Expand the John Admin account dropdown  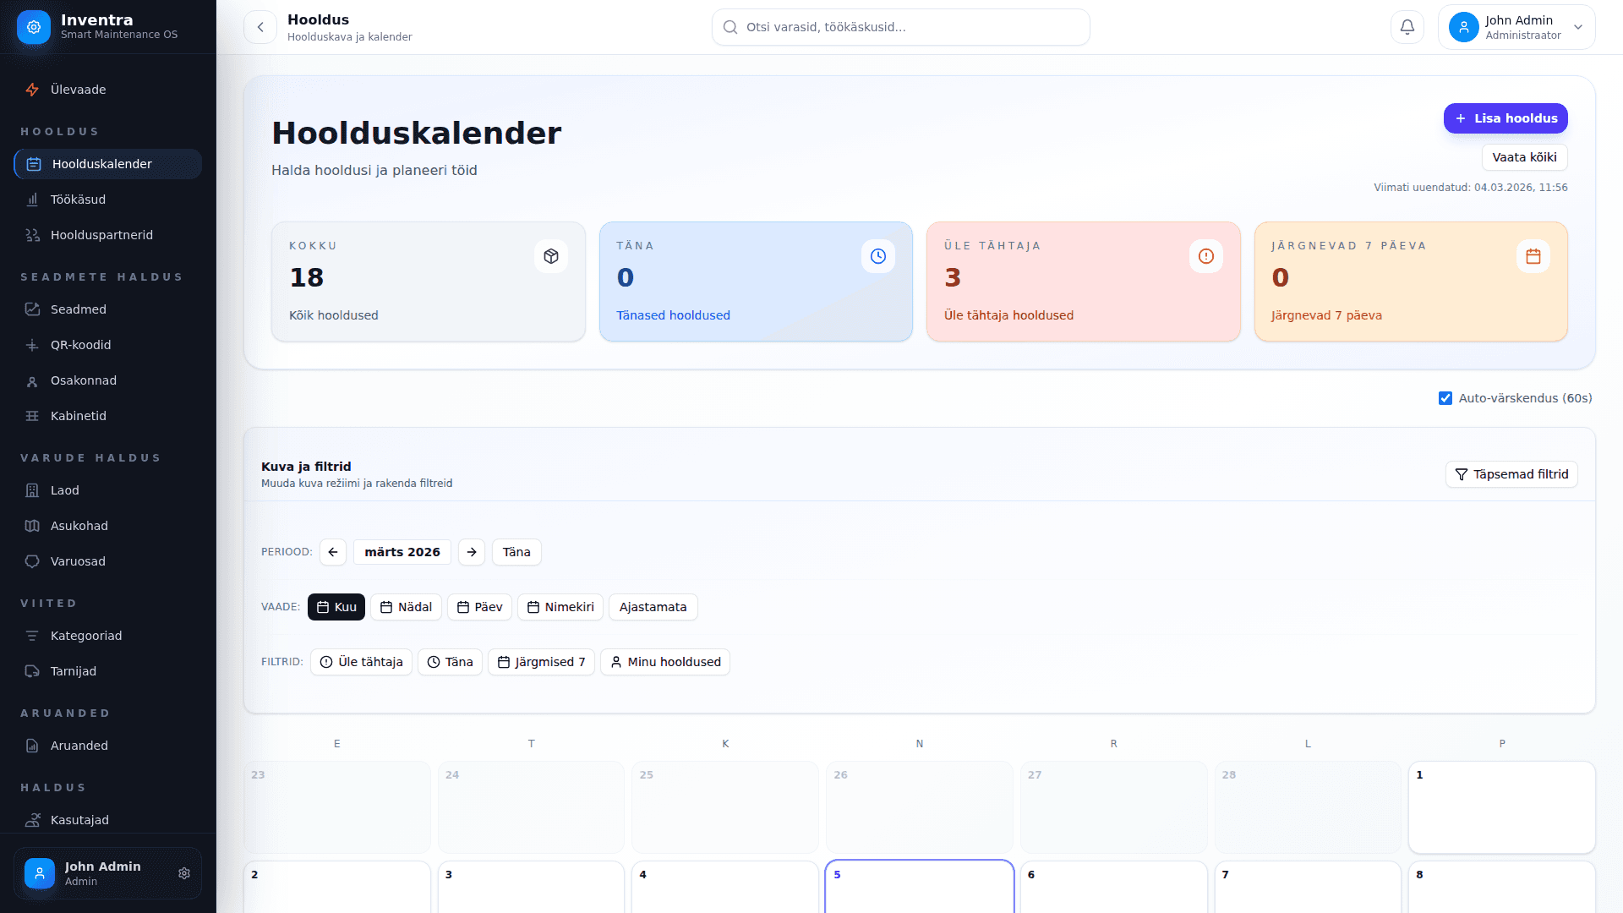[x=1577, y=27]
